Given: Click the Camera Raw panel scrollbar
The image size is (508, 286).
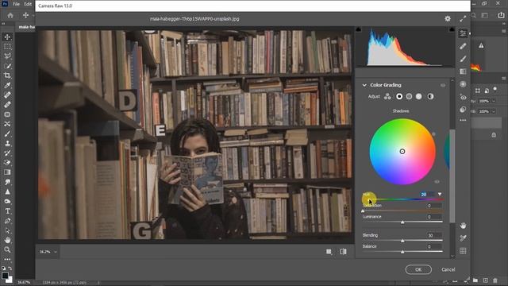Looking at the screenshot, I should point(452,176).
